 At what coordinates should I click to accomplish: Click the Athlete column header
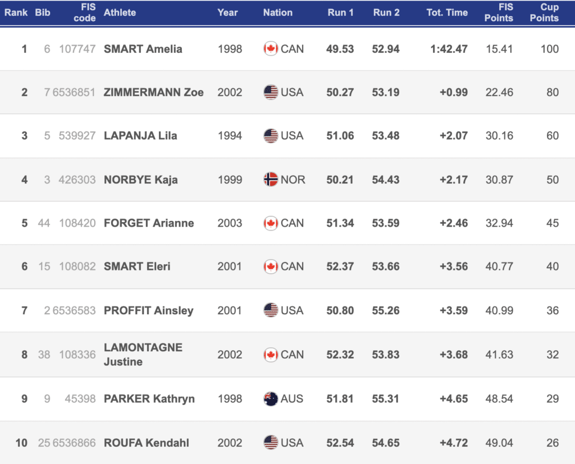click(120, 12)
